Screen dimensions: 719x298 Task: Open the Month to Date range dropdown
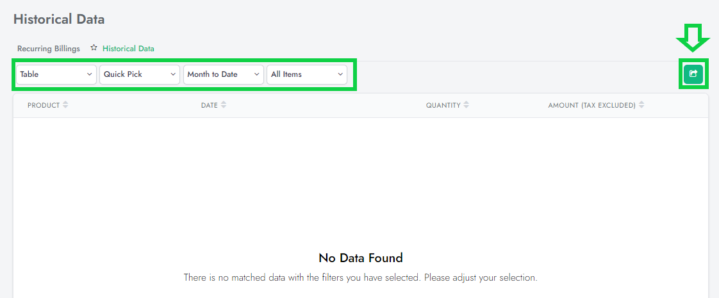tap(224, 74)
